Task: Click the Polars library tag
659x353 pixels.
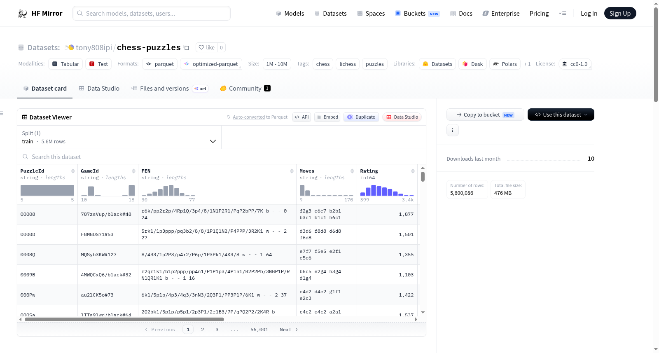Action: 505,64
